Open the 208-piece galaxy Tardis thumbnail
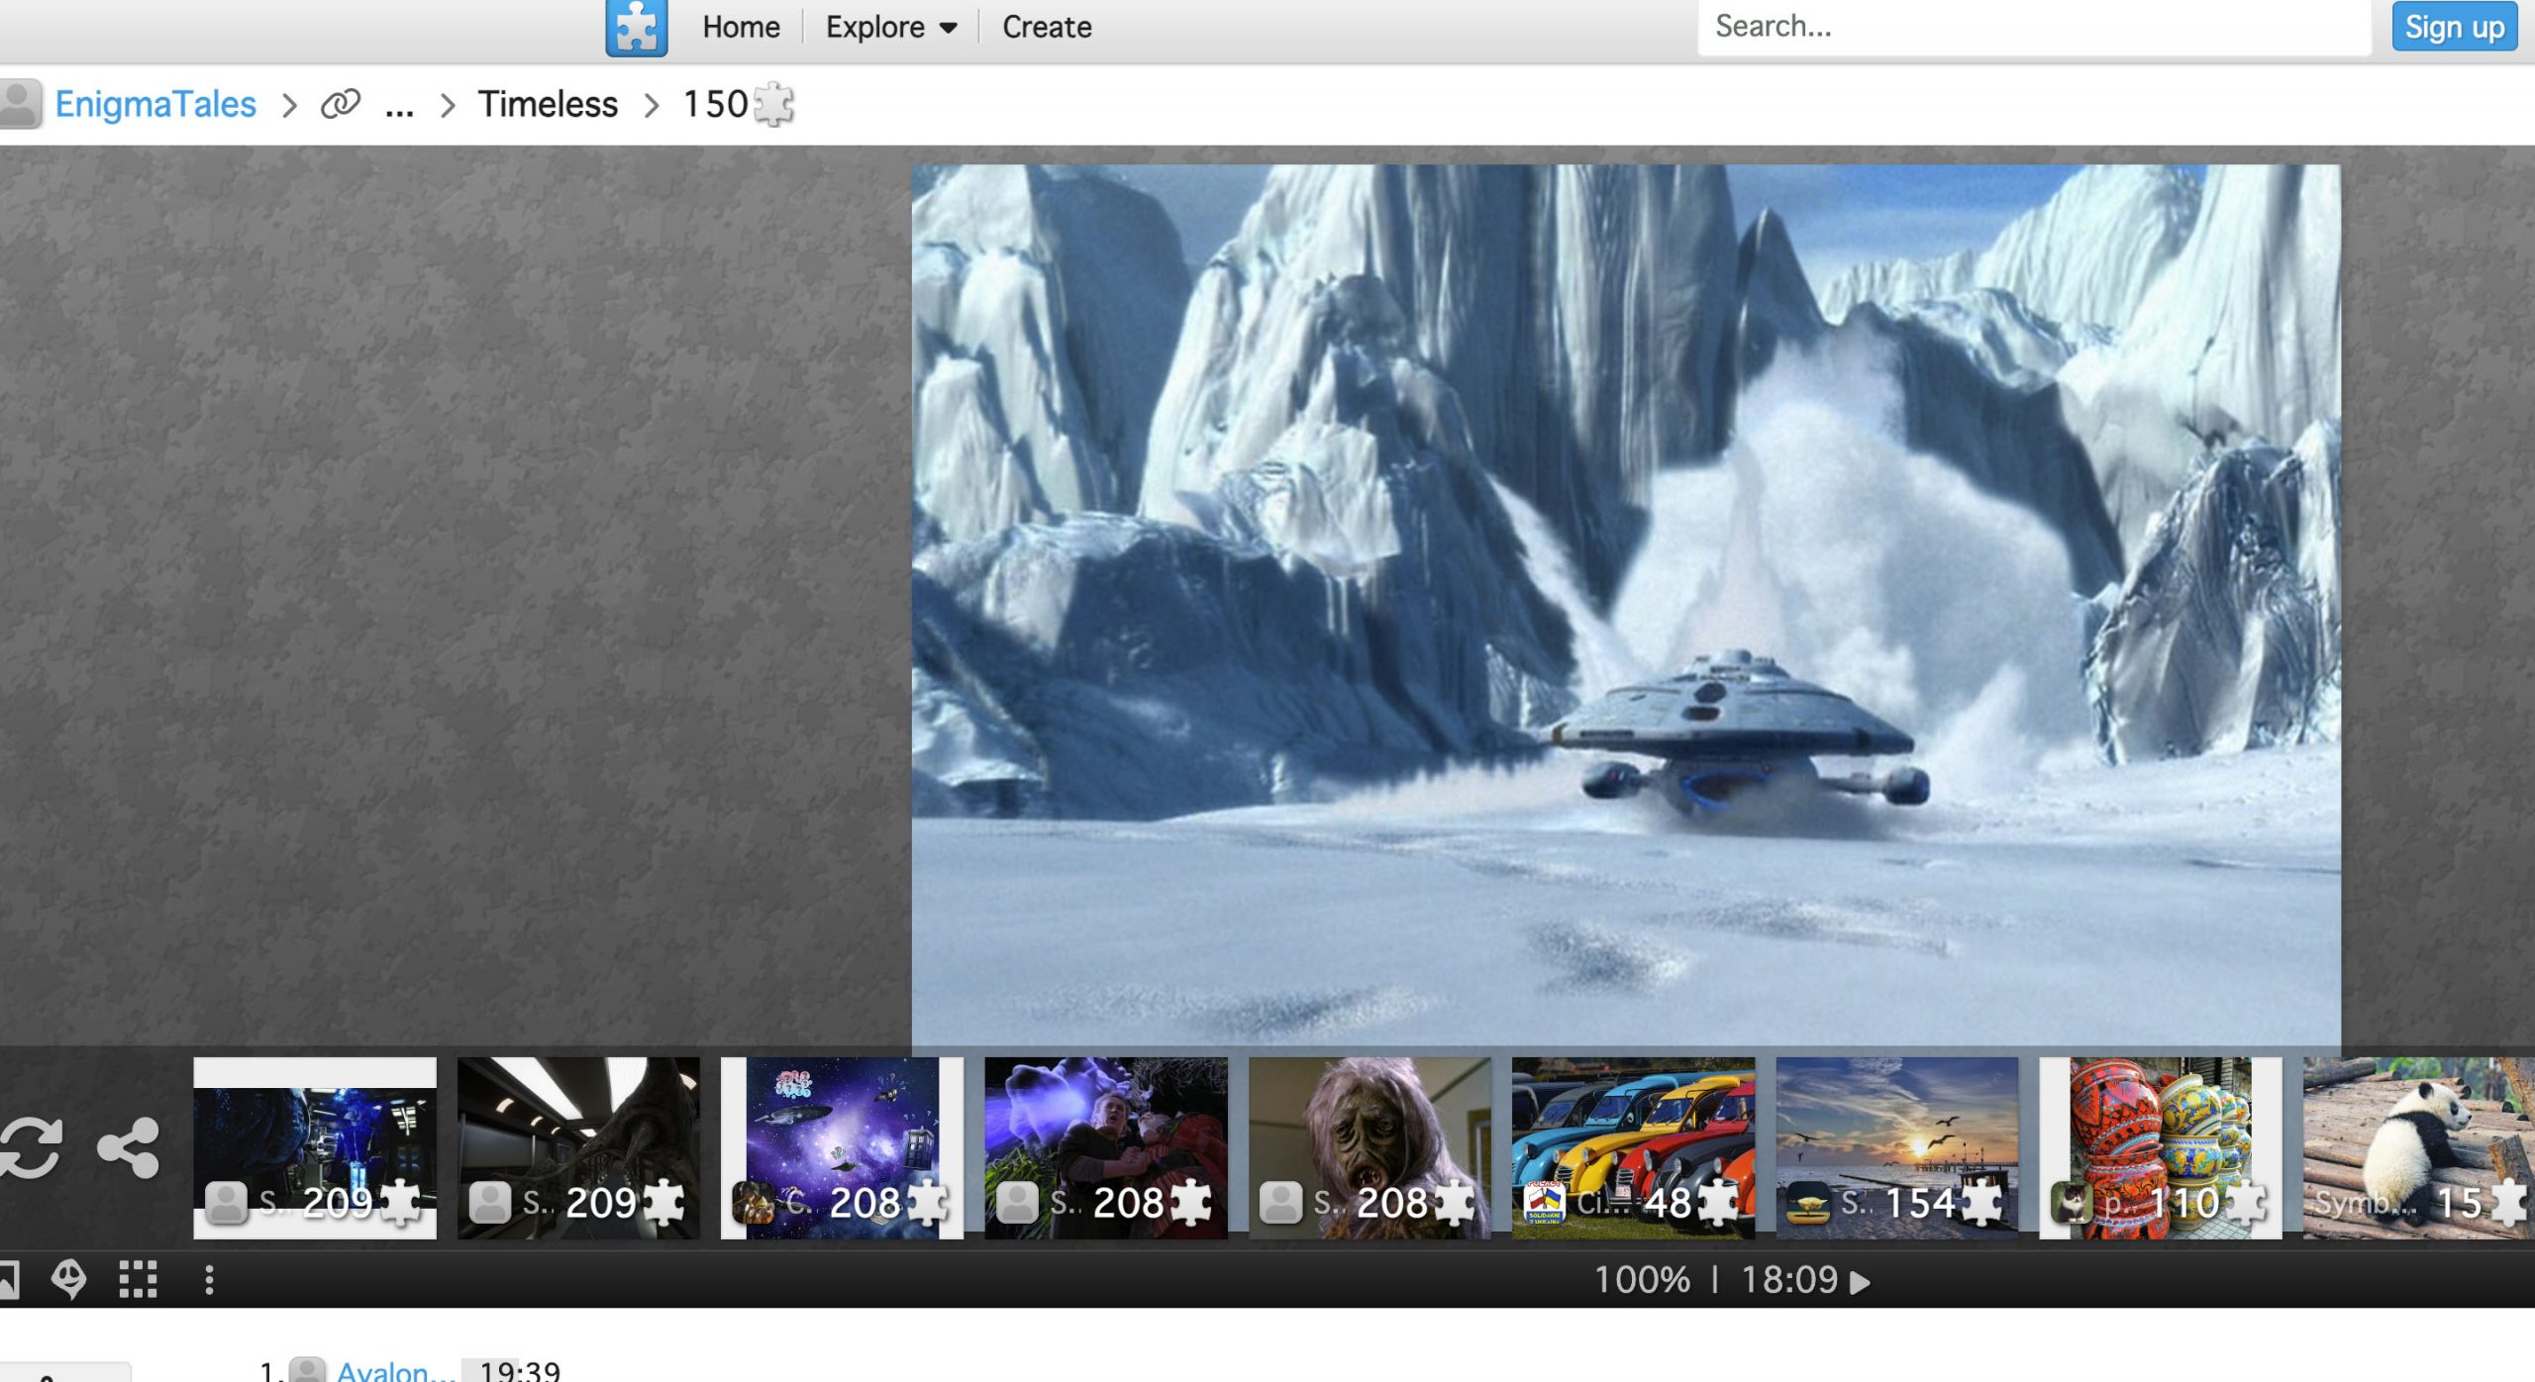 coord(842,1148)
